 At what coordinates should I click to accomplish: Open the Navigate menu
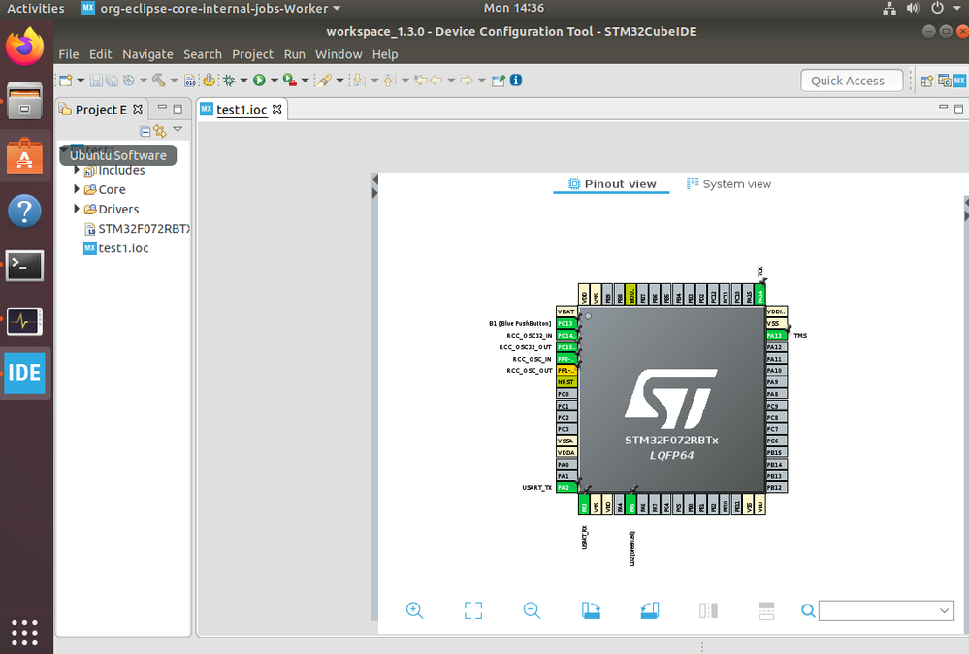click(147, 54)
